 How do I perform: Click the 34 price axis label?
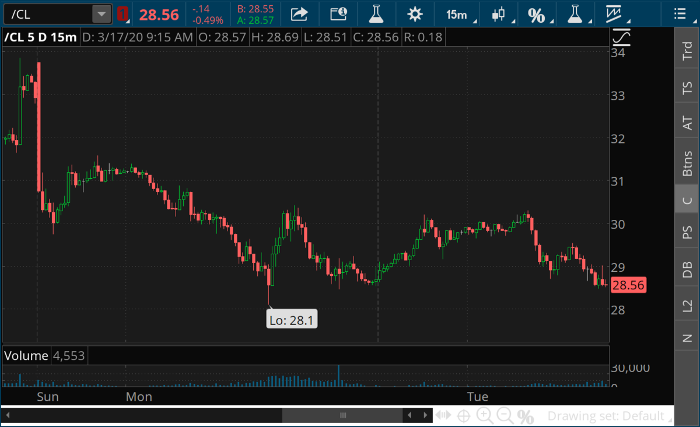coord(618,53)
